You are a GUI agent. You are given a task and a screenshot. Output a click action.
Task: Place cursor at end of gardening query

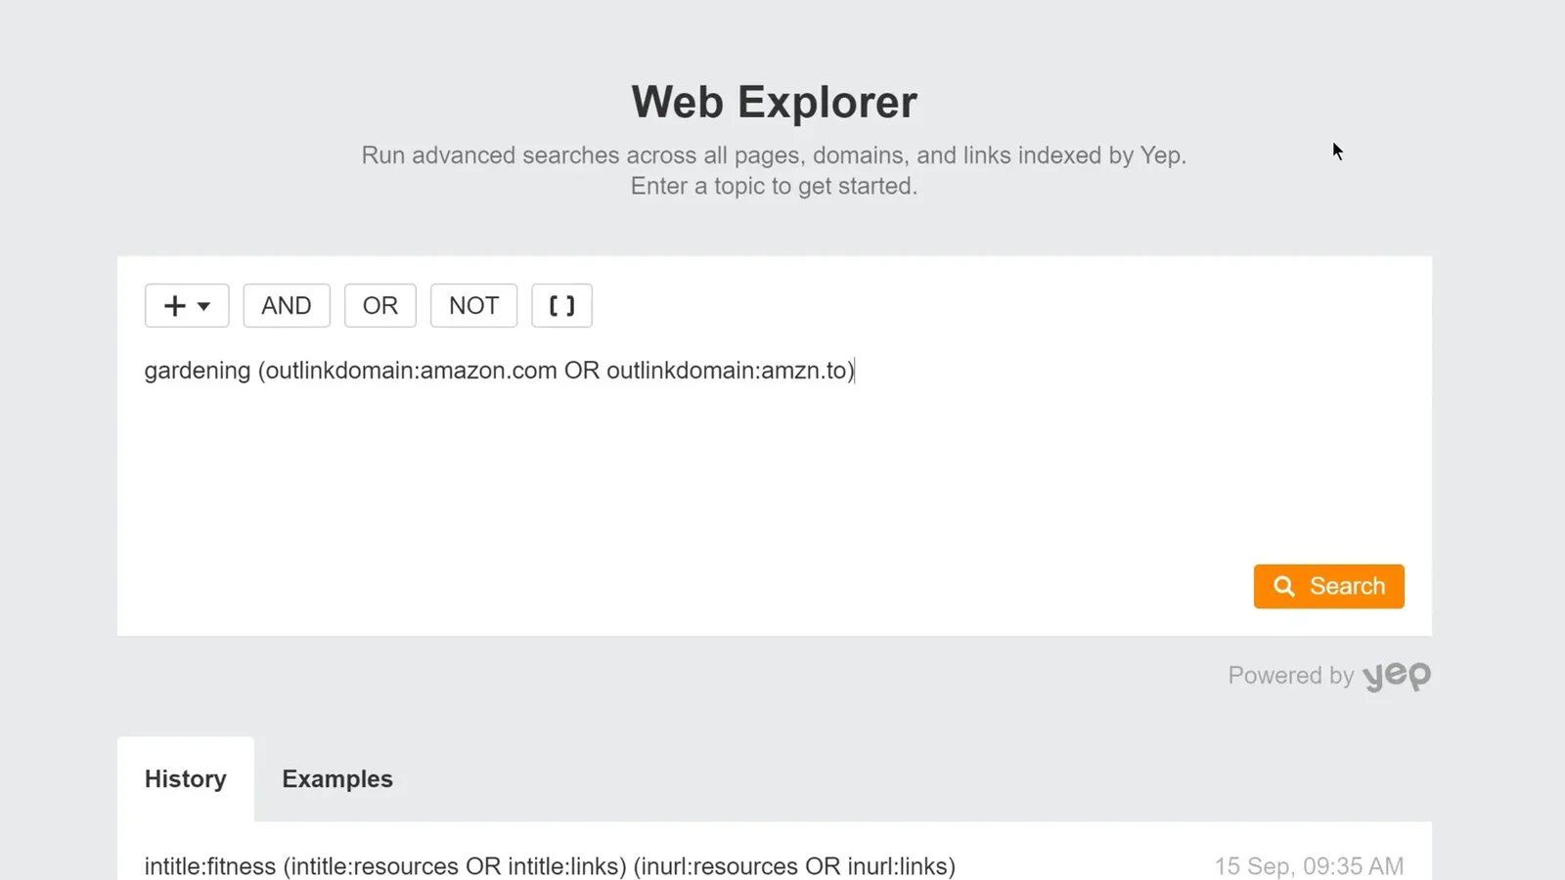click(854, 371)
